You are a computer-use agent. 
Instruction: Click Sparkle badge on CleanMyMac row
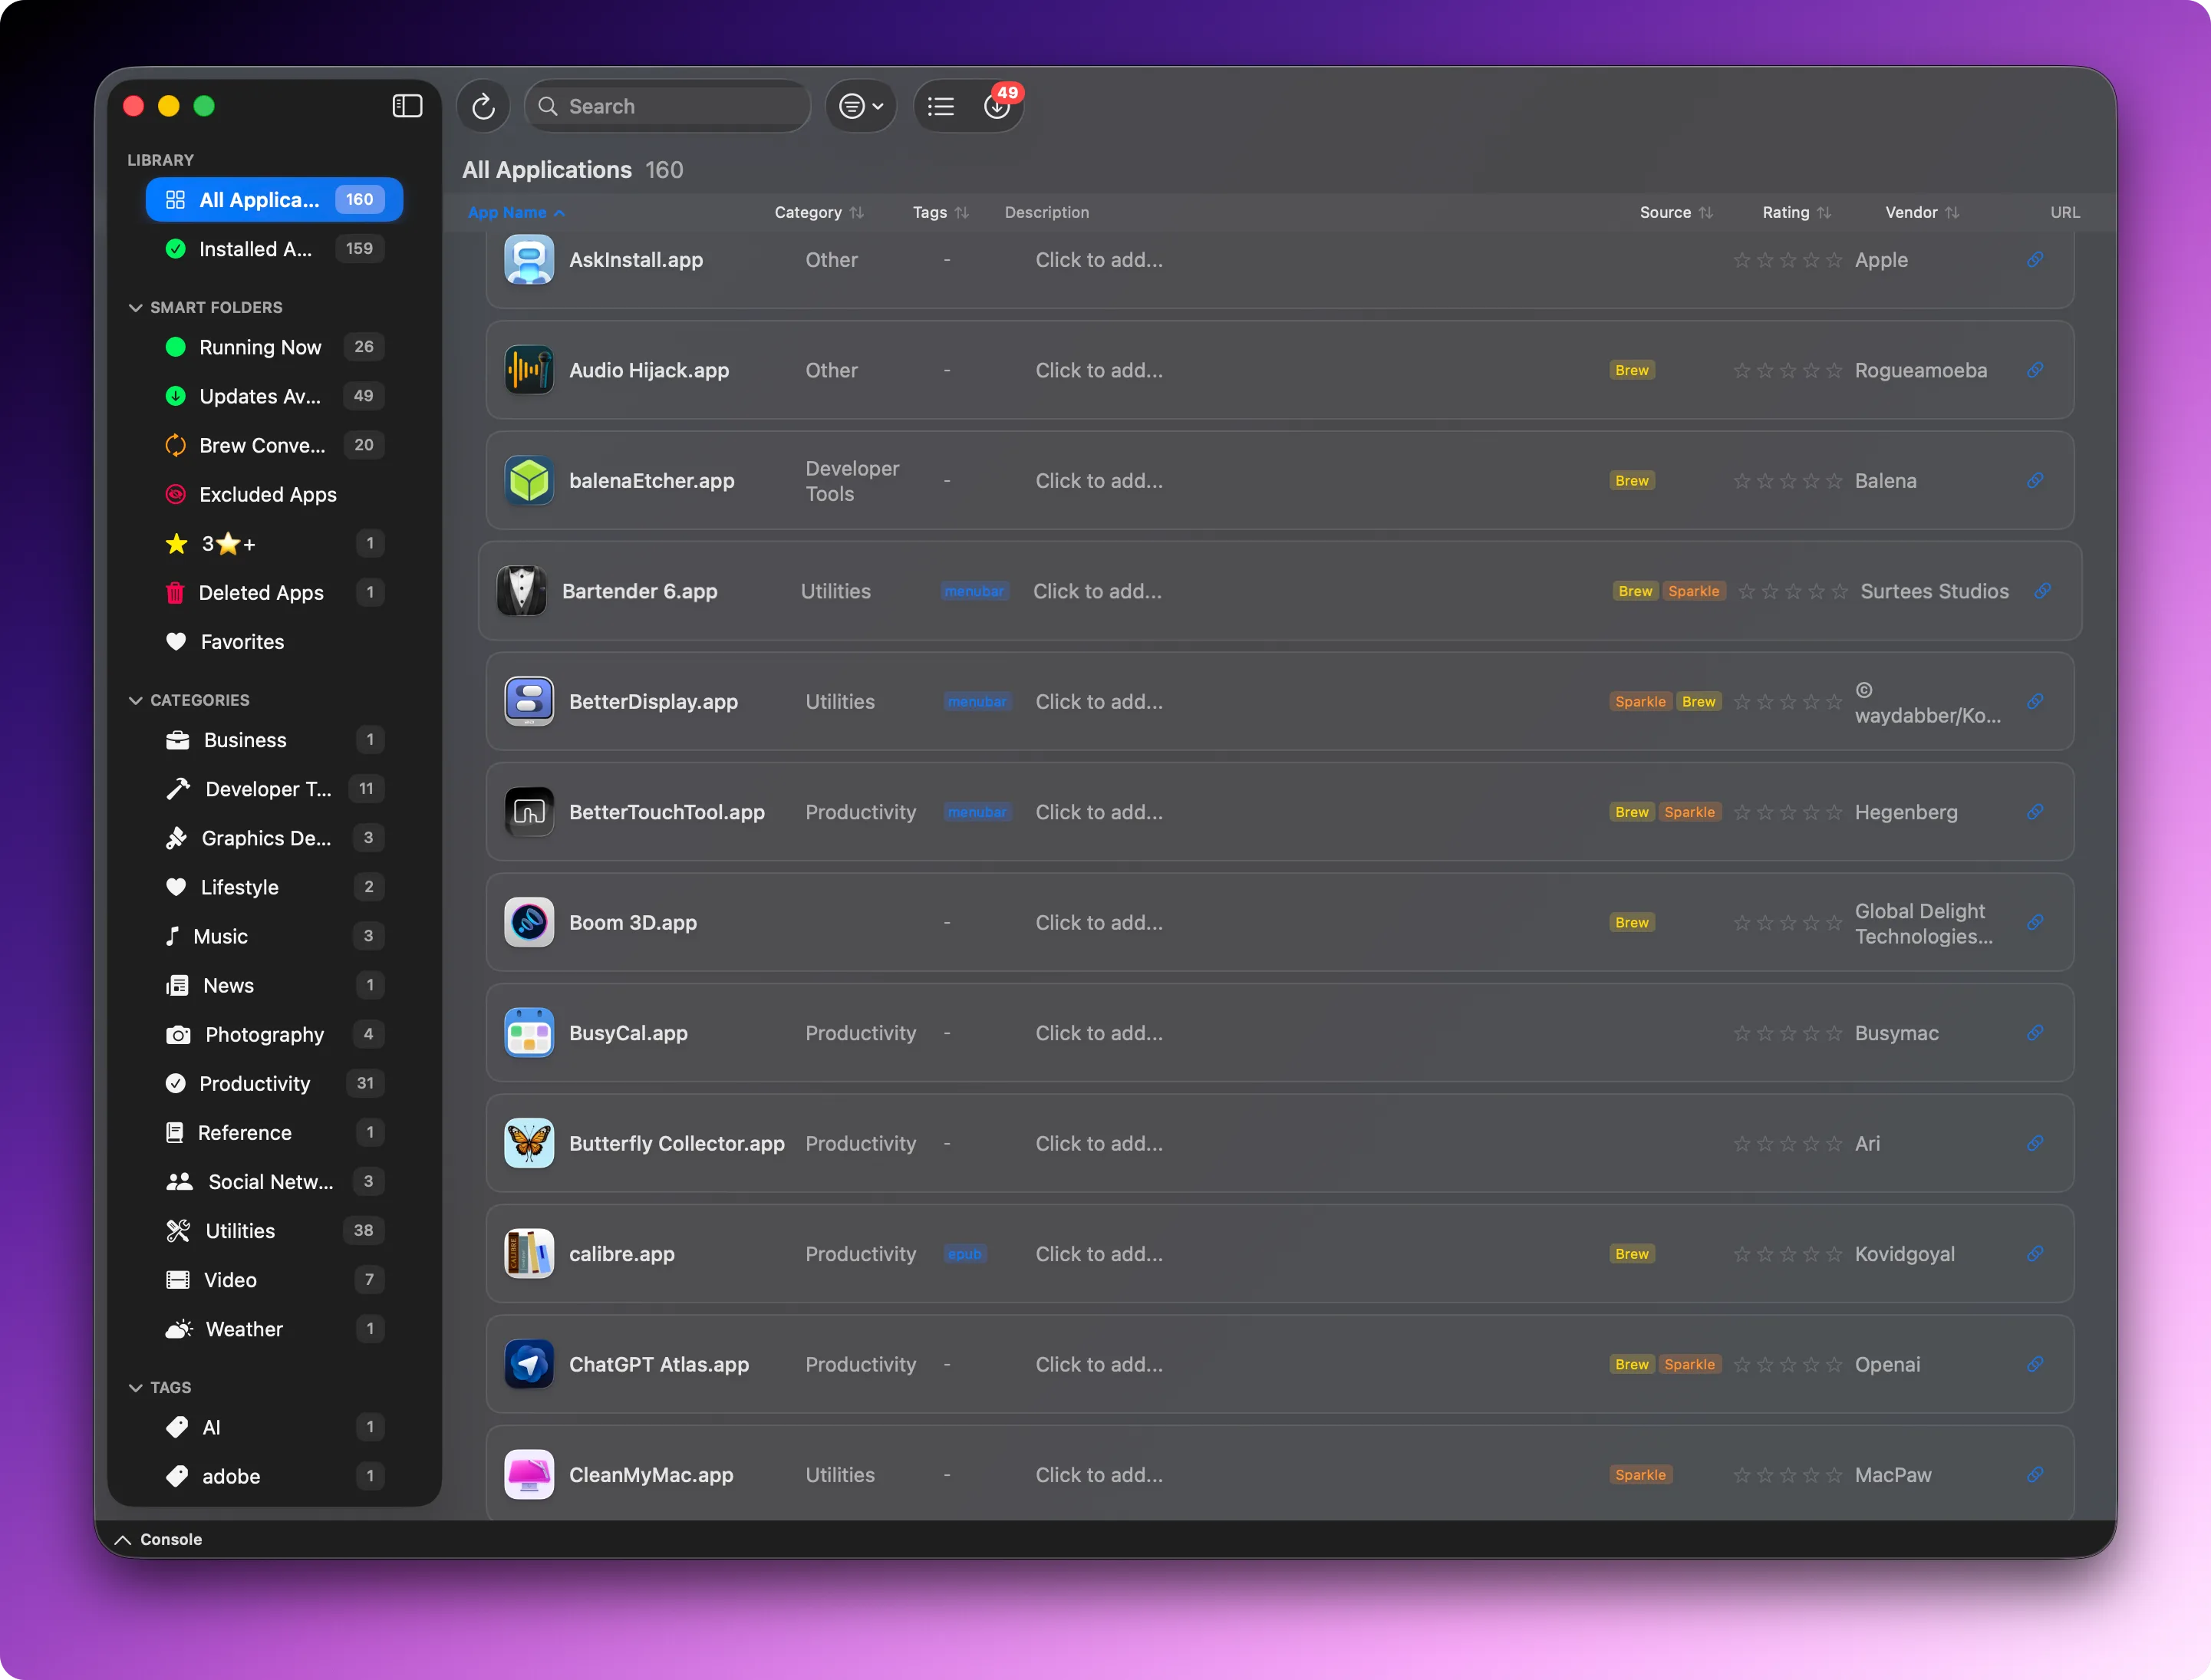coord(1640,1475)
